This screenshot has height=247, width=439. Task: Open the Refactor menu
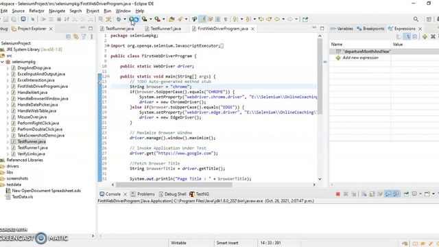click(36, 11)
